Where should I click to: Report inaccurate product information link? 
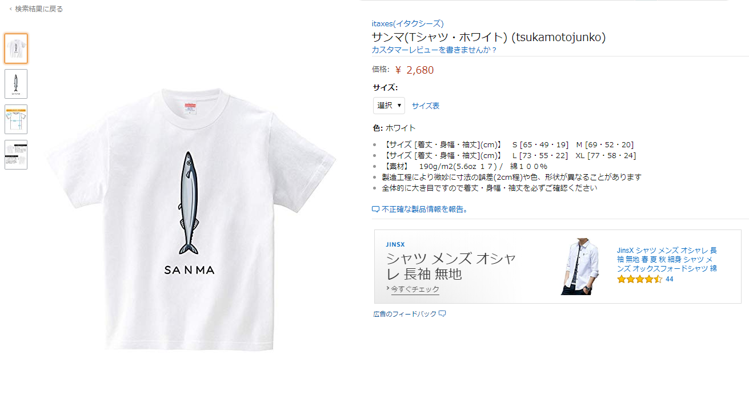[x=425, y=209]
